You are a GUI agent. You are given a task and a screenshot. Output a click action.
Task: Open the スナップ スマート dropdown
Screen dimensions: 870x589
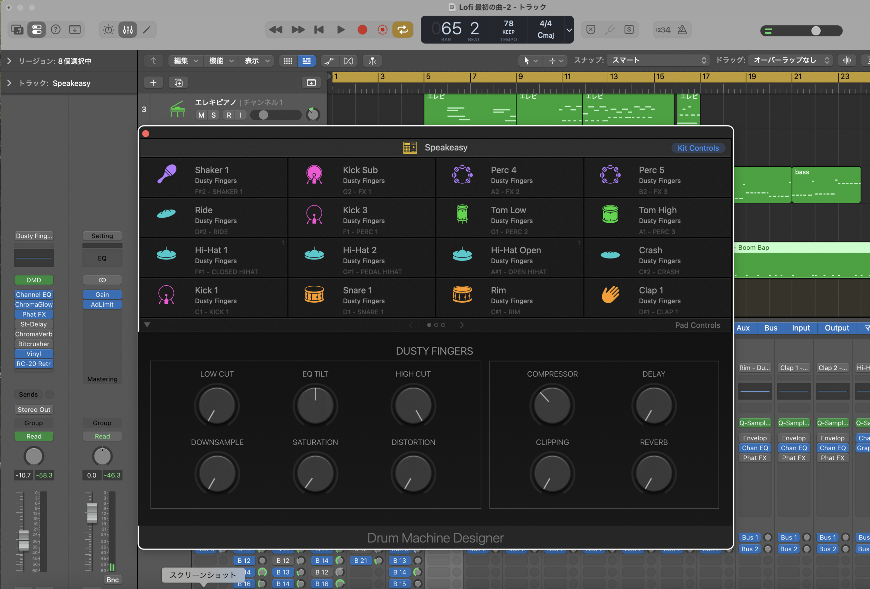(659, 60)
